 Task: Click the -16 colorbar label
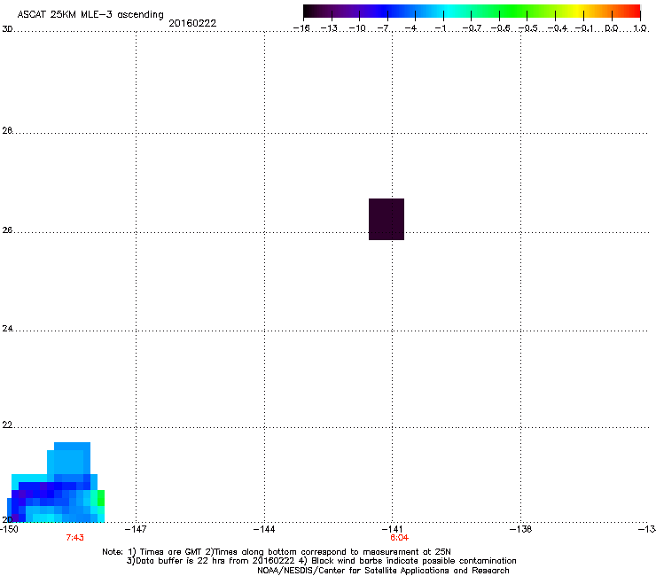[x=301, y=28]
